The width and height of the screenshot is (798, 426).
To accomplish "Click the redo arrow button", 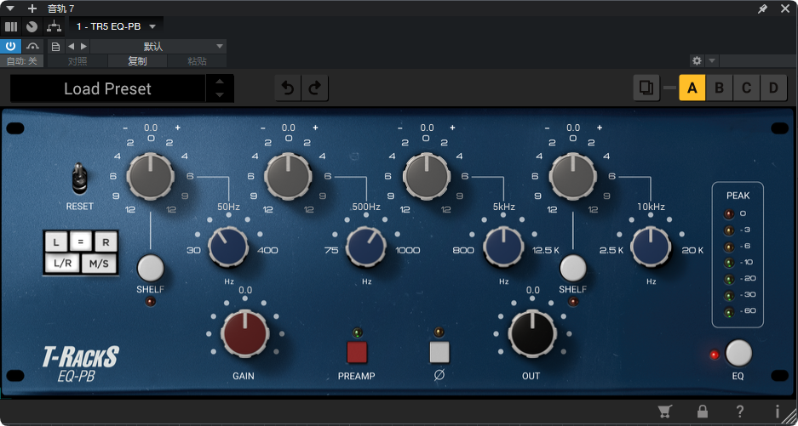I will coord(315,88).
